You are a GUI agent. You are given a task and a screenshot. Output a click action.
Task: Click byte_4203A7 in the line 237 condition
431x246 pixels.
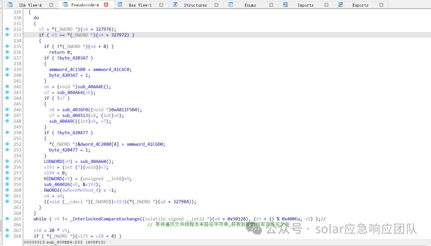pyautogui.click(x=74, y=58)
